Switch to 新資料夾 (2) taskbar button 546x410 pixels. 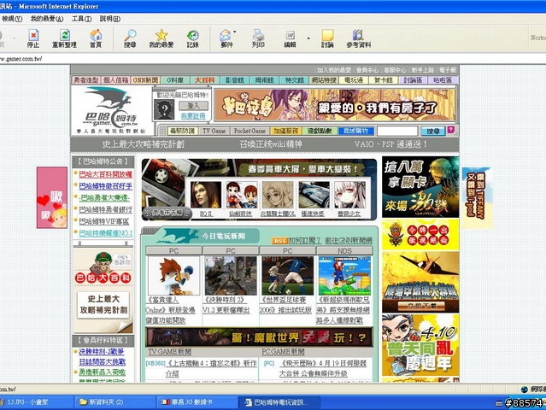click(x=114, y=402)
